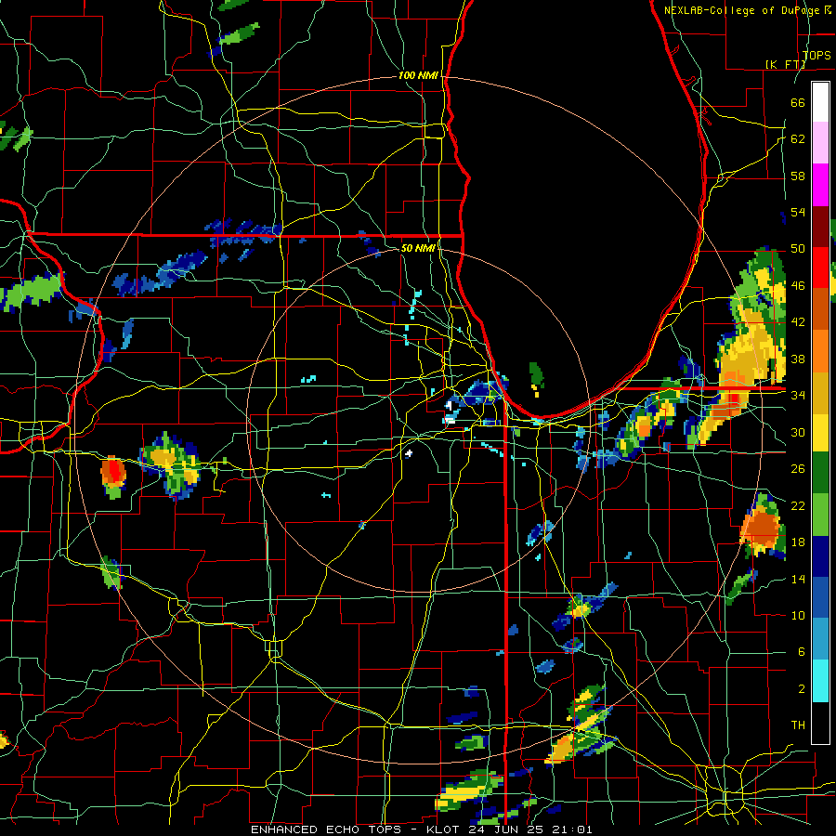The height and width of the screenshot is (836, 836).
Task: Pick the navy blue legend swatch
Action: click(x=820, y=556)
